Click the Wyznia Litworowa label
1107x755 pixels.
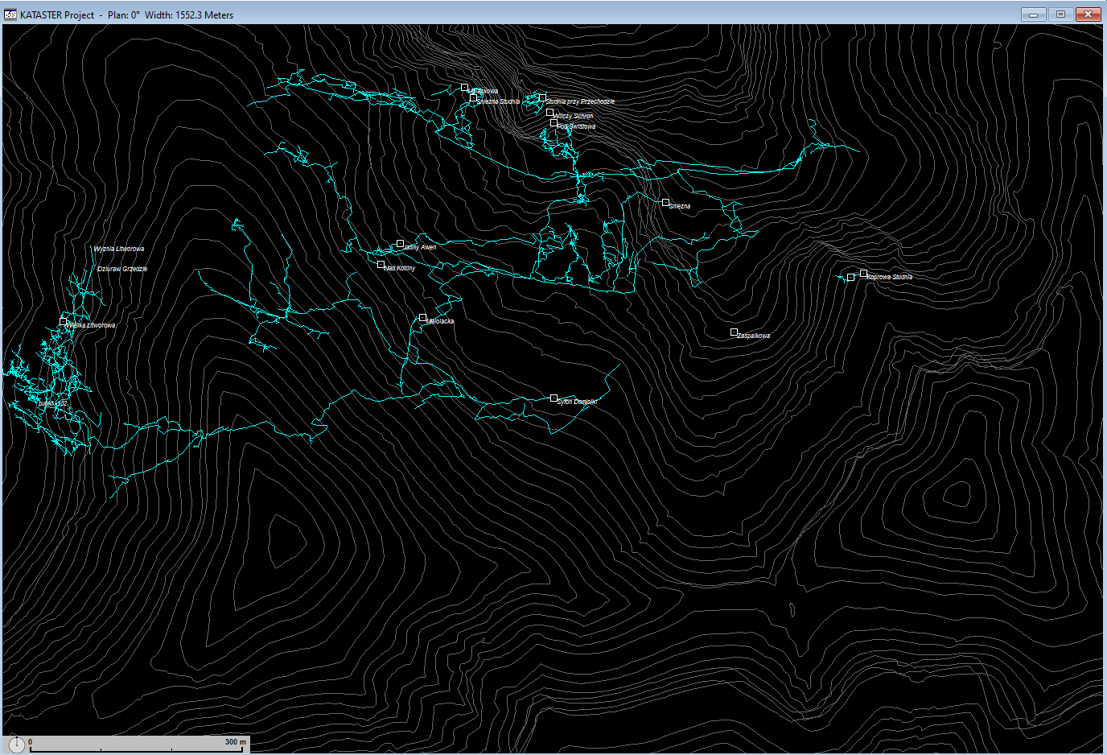119,249
